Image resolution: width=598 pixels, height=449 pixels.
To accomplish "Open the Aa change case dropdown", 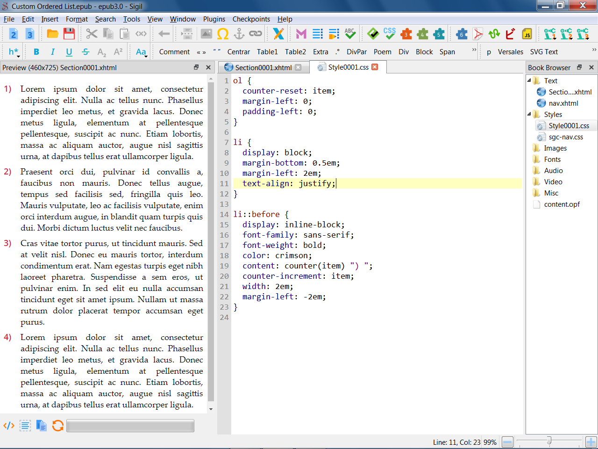I will pyautogui.click(x=141, y=52).
